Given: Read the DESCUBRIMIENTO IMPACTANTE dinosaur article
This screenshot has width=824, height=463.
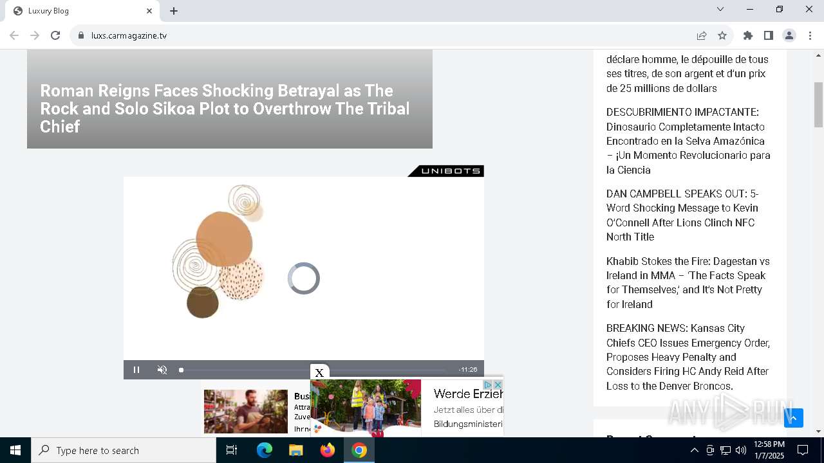Looking at the screenshot, I should pyautogui.click(x=688, y=141).
